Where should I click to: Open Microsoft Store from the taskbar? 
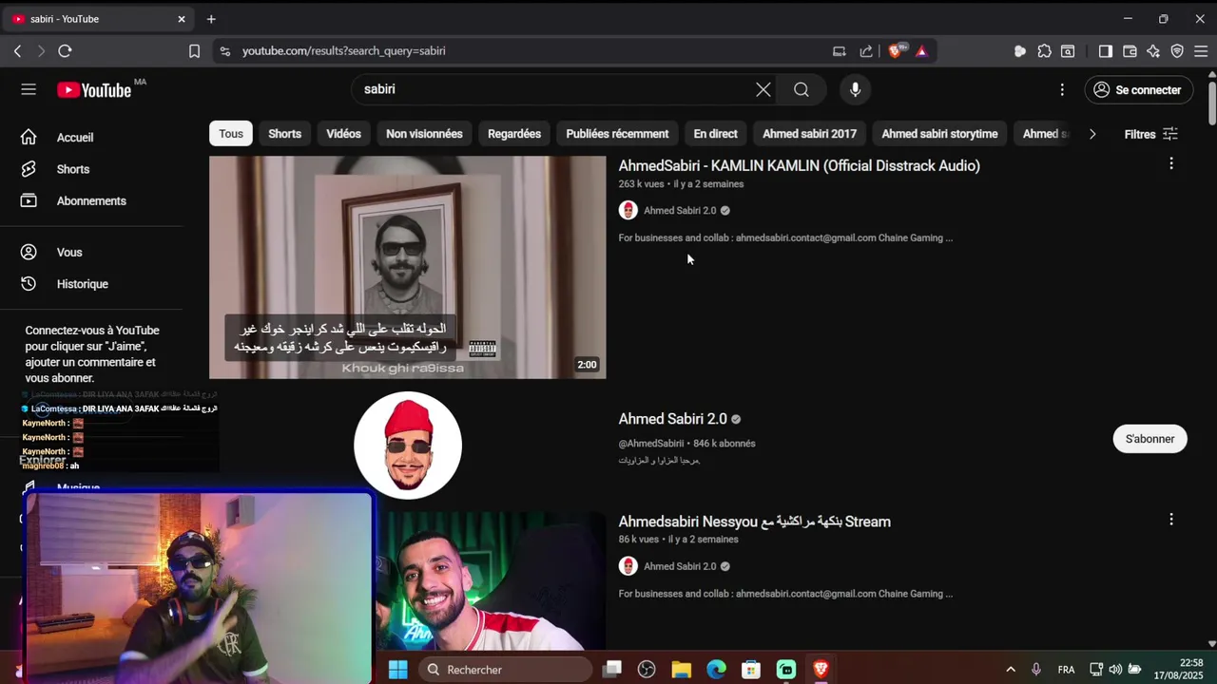751,670
